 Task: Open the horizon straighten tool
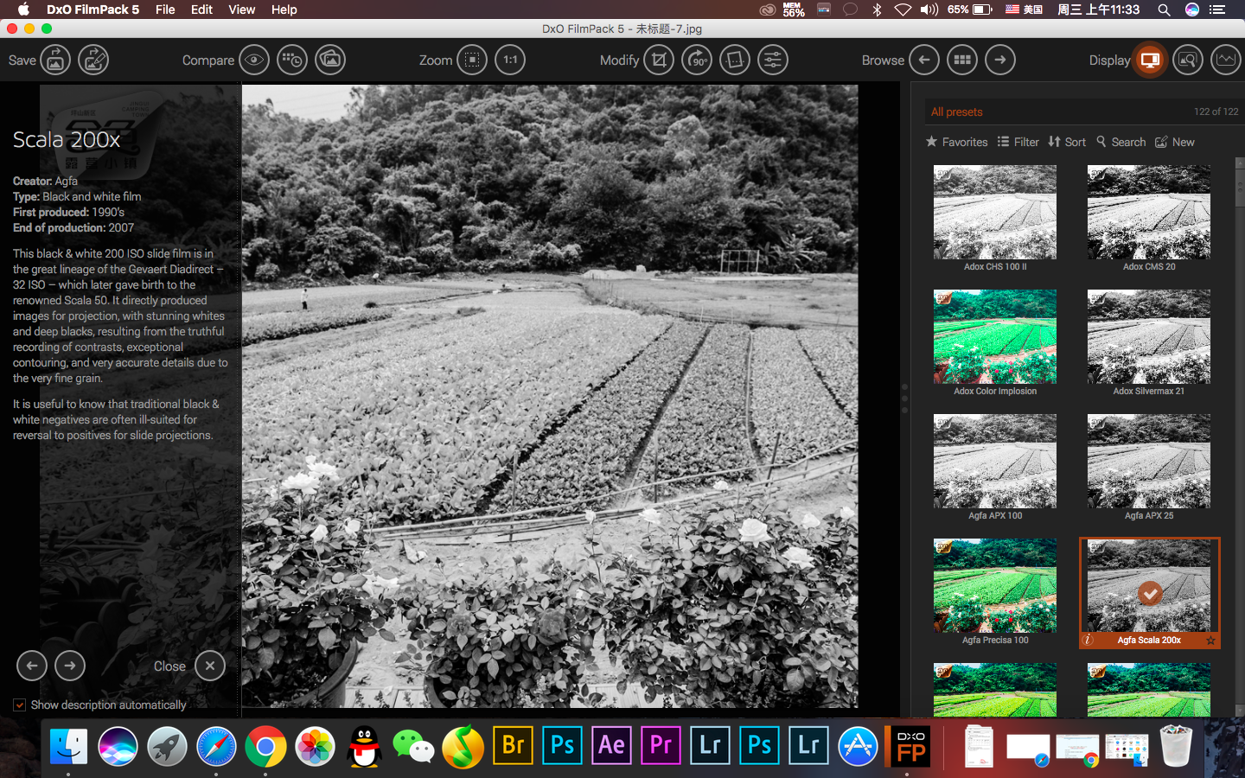[735, 60]
